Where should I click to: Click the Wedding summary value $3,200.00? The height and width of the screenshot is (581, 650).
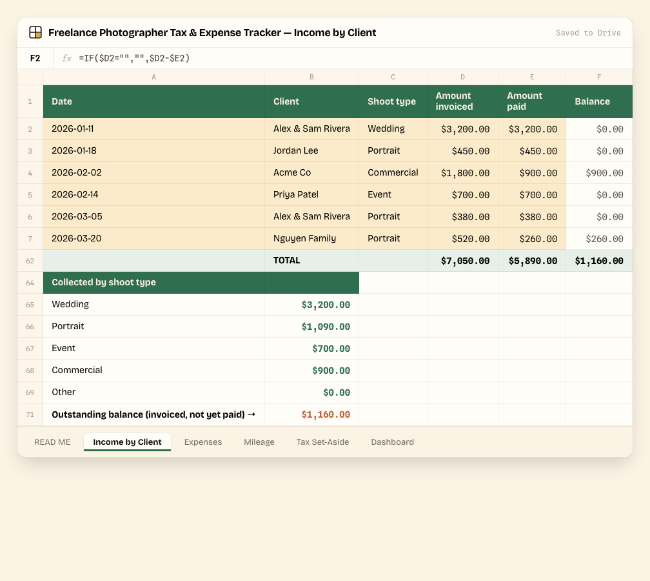point(311,305)
